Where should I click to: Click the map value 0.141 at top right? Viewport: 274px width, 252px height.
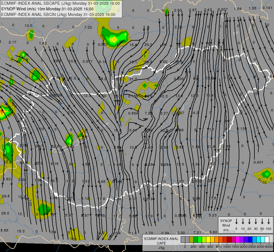click(267, 8)
